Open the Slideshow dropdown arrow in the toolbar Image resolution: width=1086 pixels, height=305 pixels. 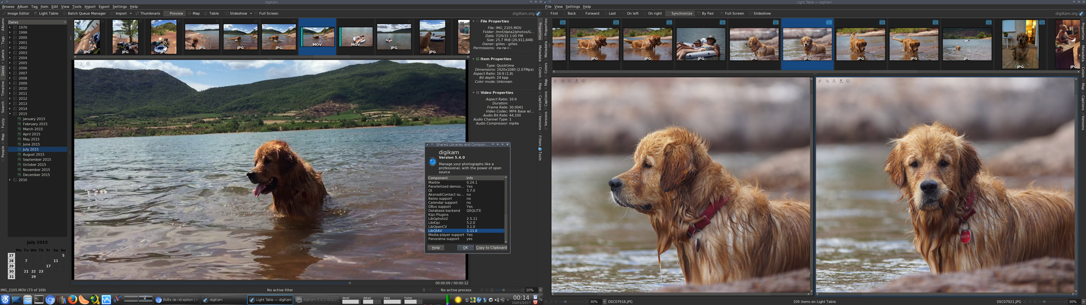click(x=251, y=14)
